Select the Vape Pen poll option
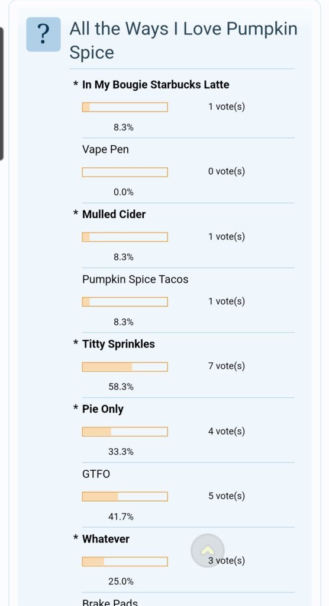 105,149
